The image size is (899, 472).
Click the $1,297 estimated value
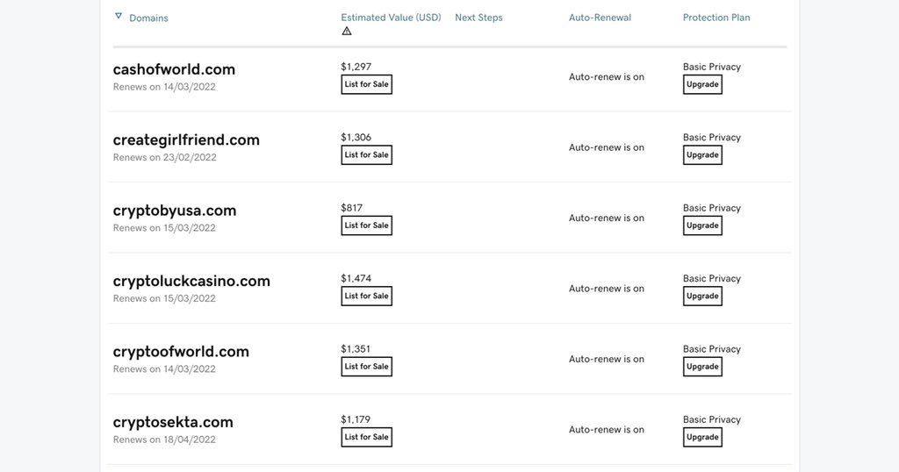pos(356,67)
